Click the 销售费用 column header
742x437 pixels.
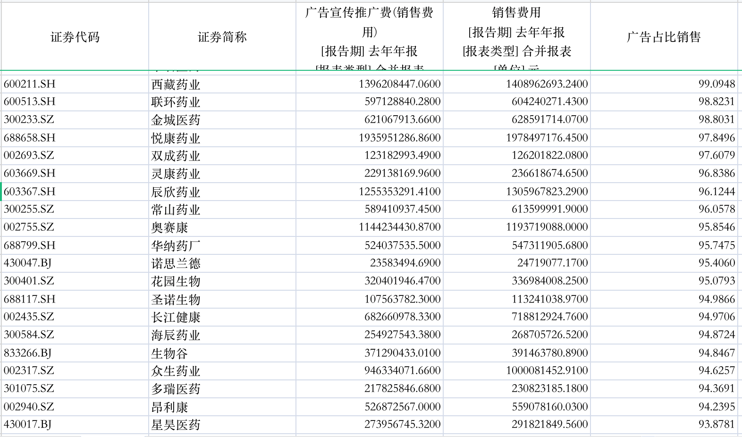tap(516, 37)
